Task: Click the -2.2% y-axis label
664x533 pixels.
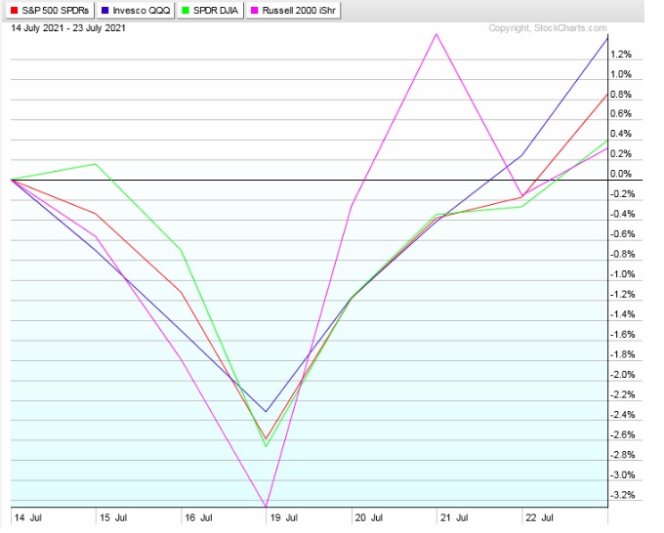Action: [623, 394]
